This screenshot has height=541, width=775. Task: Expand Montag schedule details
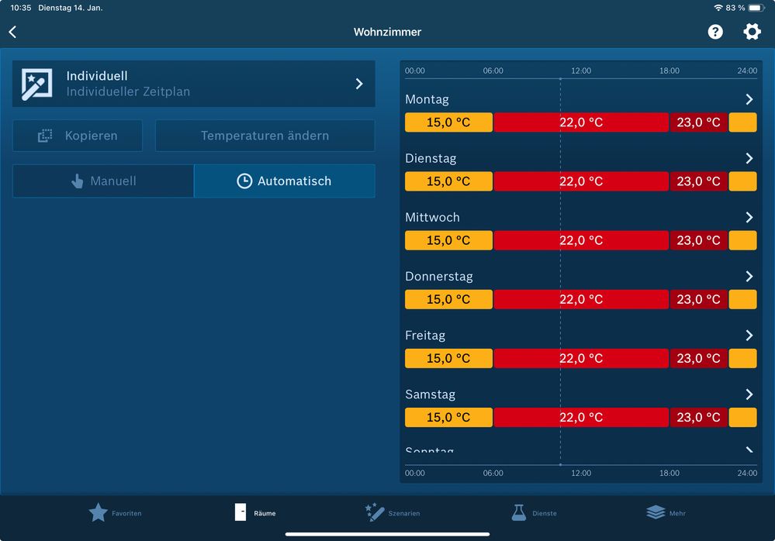pos(749,99)
